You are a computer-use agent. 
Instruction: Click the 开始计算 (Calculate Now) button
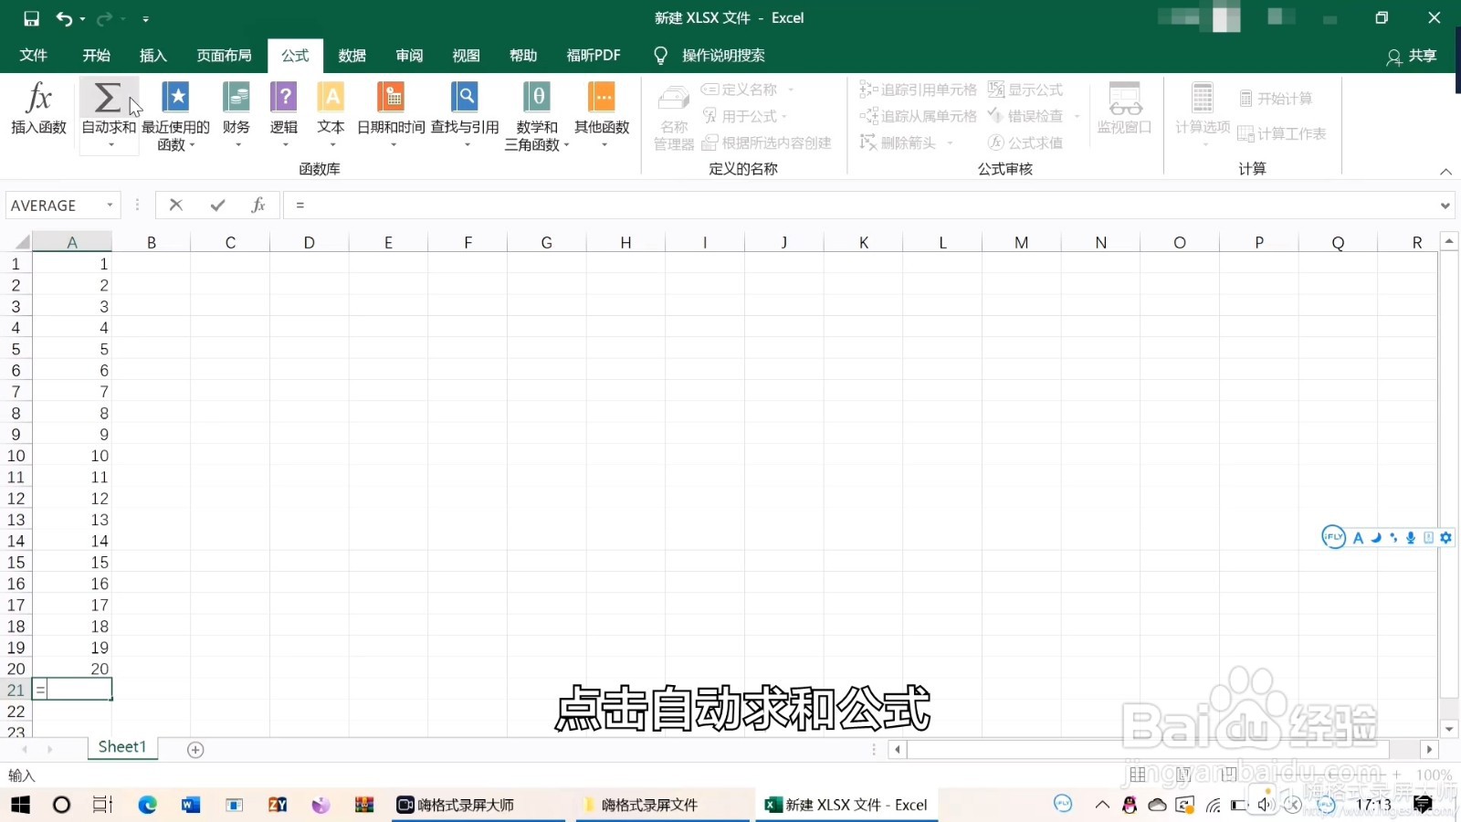point(1277,96)
